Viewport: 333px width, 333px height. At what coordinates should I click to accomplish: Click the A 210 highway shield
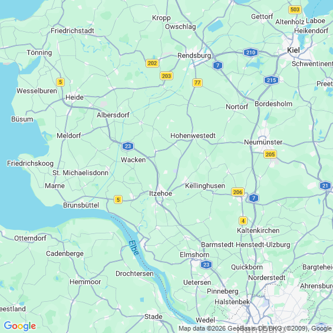(x=250, y=52)
